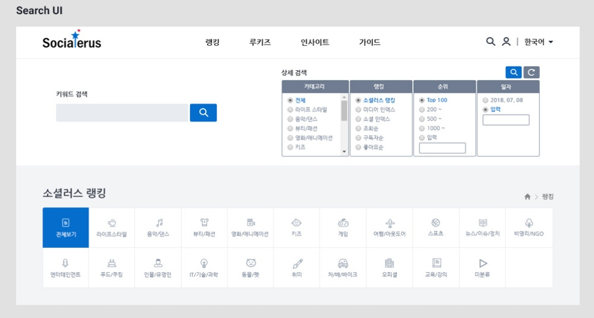Select the 키즈 category tile
Viewport: 594px width, 318px height.
[x=296, y=228]
